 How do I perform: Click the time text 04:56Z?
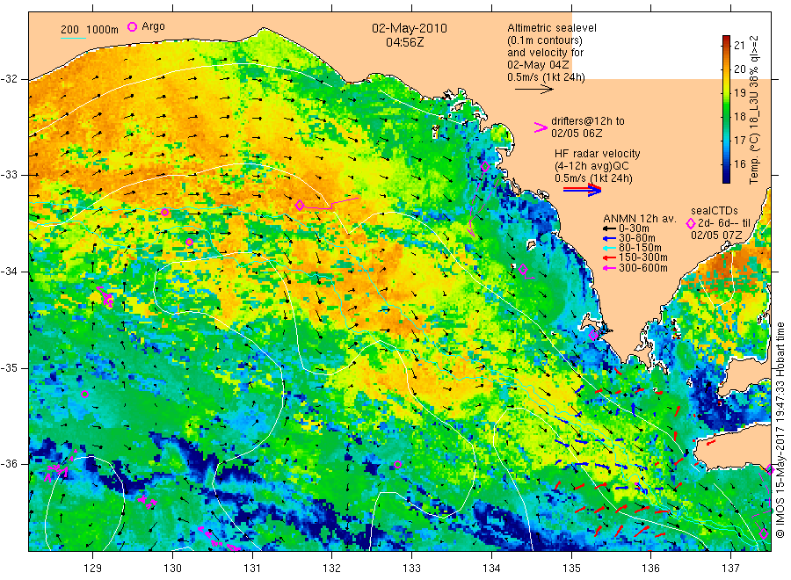(405, 42)
